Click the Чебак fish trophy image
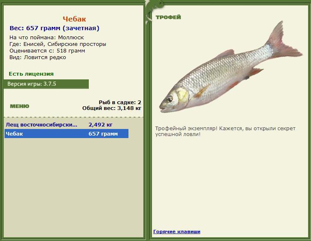This screenshot has height=241, width=311. click(231, 67)
